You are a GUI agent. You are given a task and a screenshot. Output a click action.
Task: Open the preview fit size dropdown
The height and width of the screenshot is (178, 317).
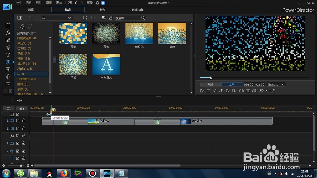[x=276, y=84]
